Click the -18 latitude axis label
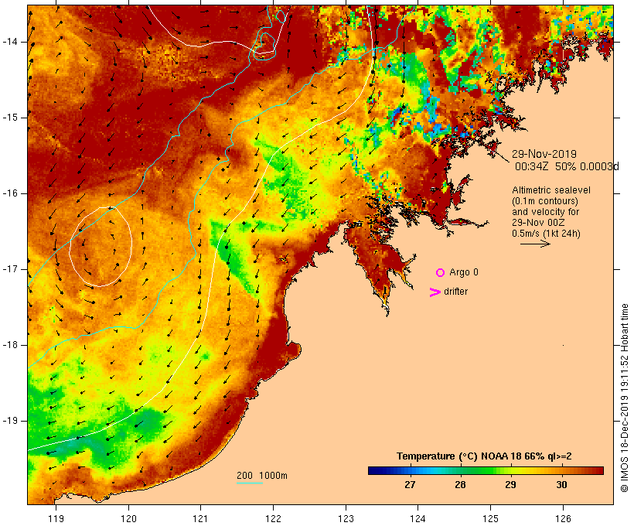Viewport: 634px width, 526px height. click(x=10, y=345)
